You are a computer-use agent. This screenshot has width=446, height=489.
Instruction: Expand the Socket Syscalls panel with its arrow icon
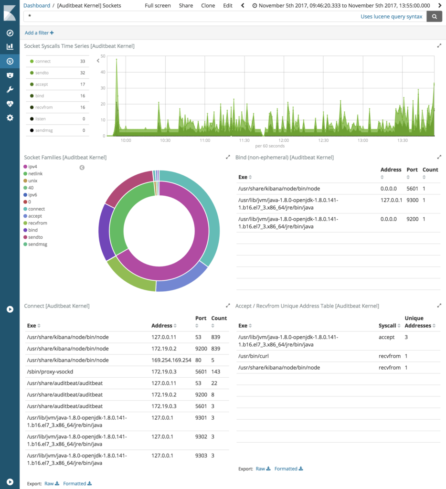pos(438,46)
